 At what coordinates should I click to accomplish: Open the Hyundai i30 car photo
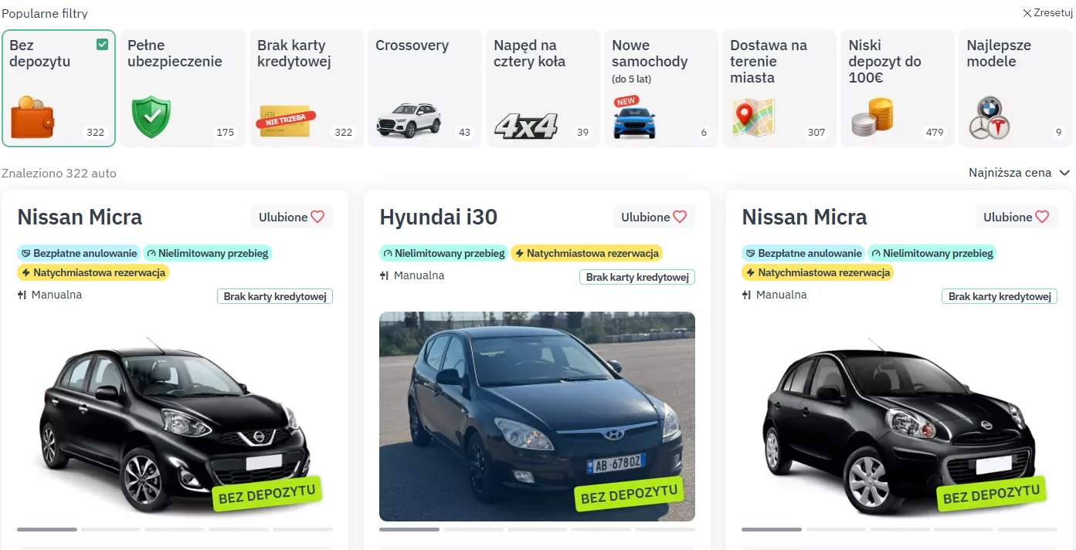coord(537,417)
